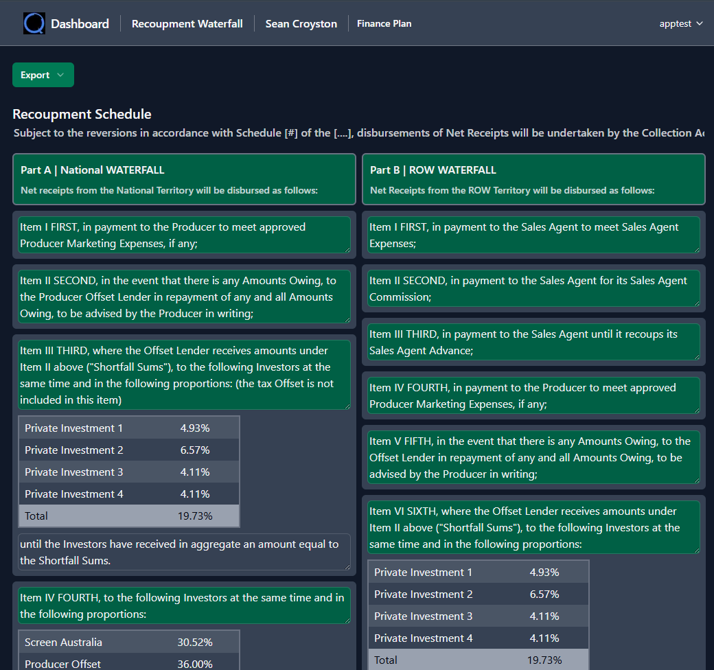
Task: Edit Part A Item II SECOND text box
Action: [x=184, y=297]
